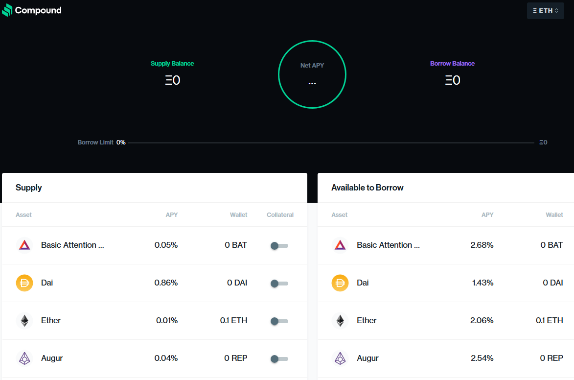
Task: Open the ETH currency dropdown
Action: point(545,11)
